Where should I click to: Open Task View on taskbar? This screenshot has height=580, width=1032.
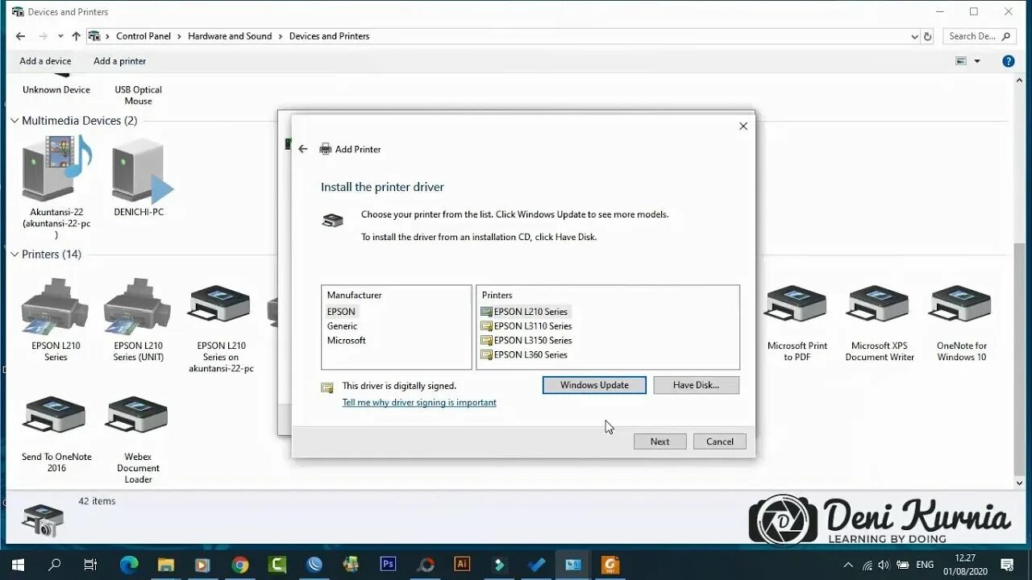90,565
